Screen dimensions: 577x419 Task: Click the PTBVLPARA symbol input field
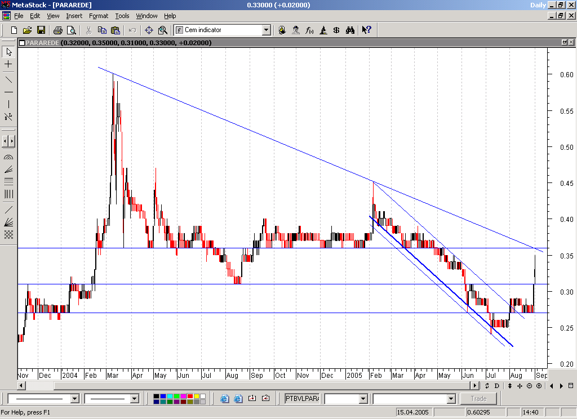point(302,399)
